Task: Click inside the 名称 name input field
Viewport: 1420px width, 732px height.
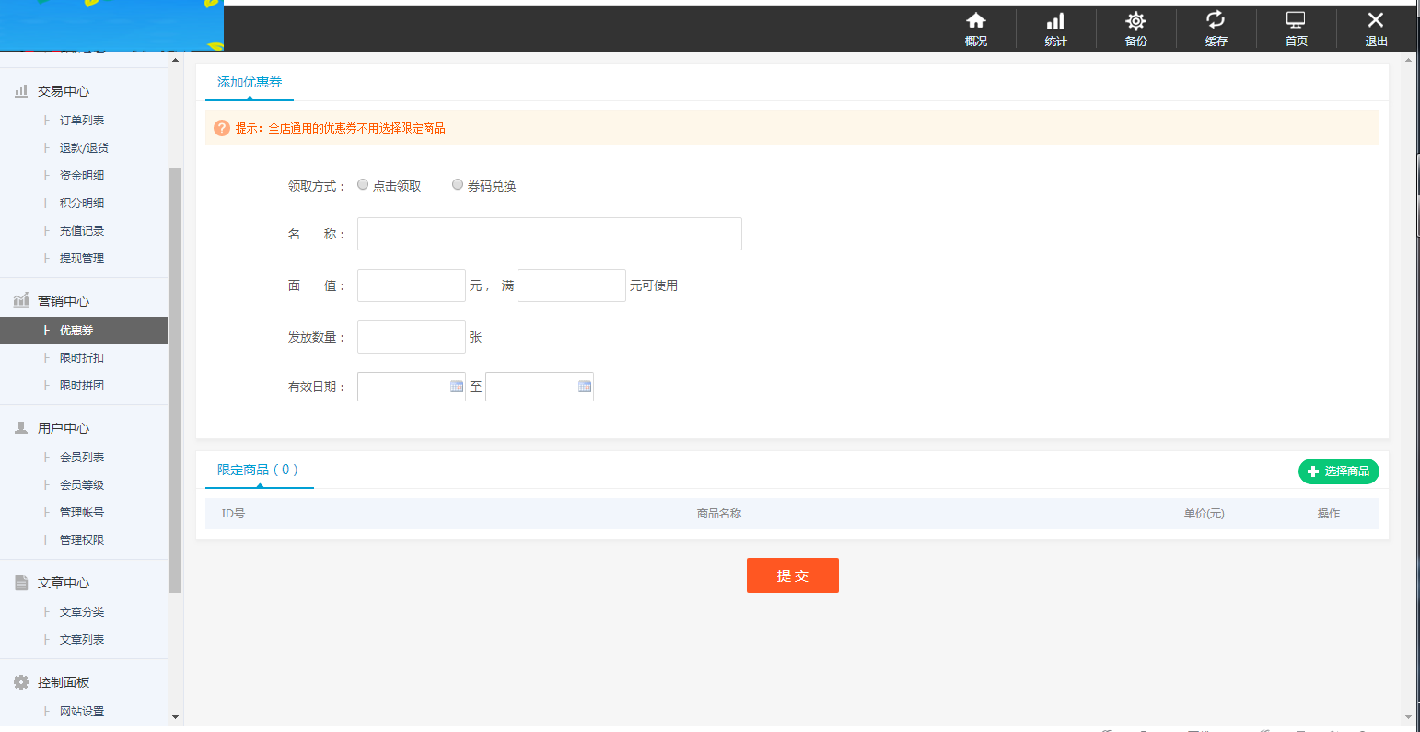Action: coord(549,233)
